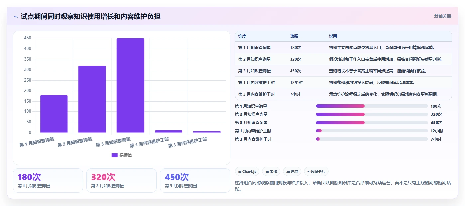Click table cell 第 2 月知识查询量
The image size is (465, 206).
pyautogui.click(x=254, y=59)
